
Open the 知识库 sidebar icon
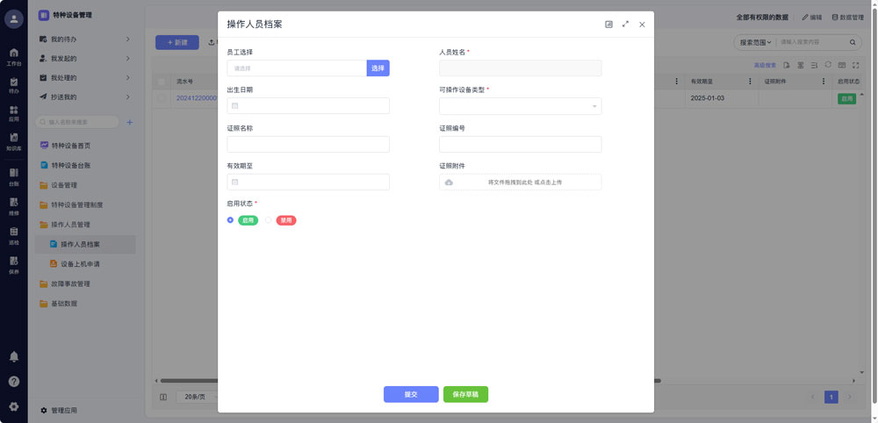click(x=13, y=141)
